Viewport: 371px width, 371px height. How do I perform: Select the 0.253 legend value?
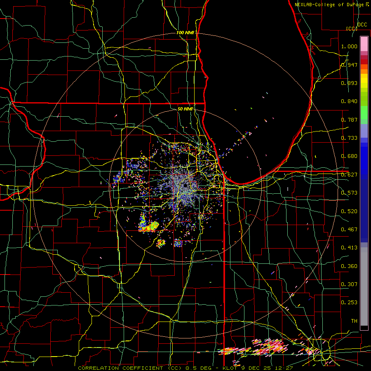click(x=349, y=303)
